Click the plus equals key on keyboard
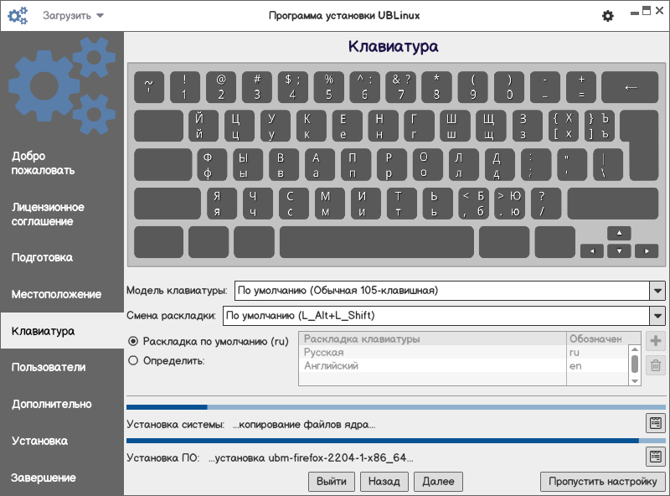The height and width of the screenshot is (496, 670). 581,87
